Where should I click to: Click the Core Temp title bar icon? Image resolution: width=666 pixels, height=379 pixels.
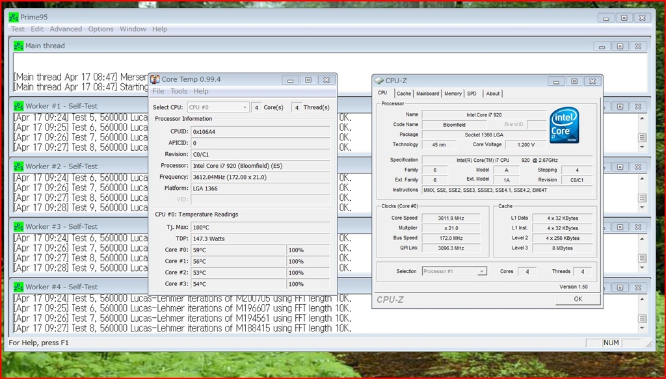click(x=155, y=80)
